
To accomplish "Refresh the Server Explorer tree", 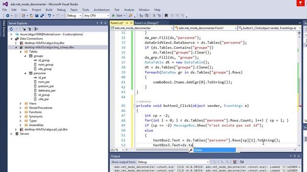I will click(x=12, y=29).
